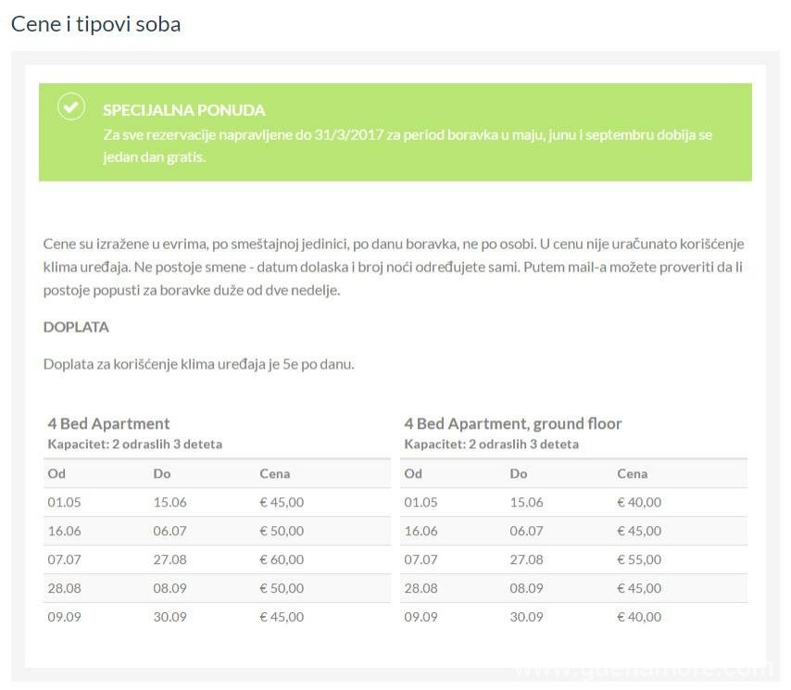
Task: Click the air conditioning surcharge 5e text
Action: (199, 364)
